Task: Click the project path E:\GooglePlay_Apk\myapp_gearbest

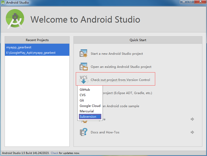Action: coord(31,53)
